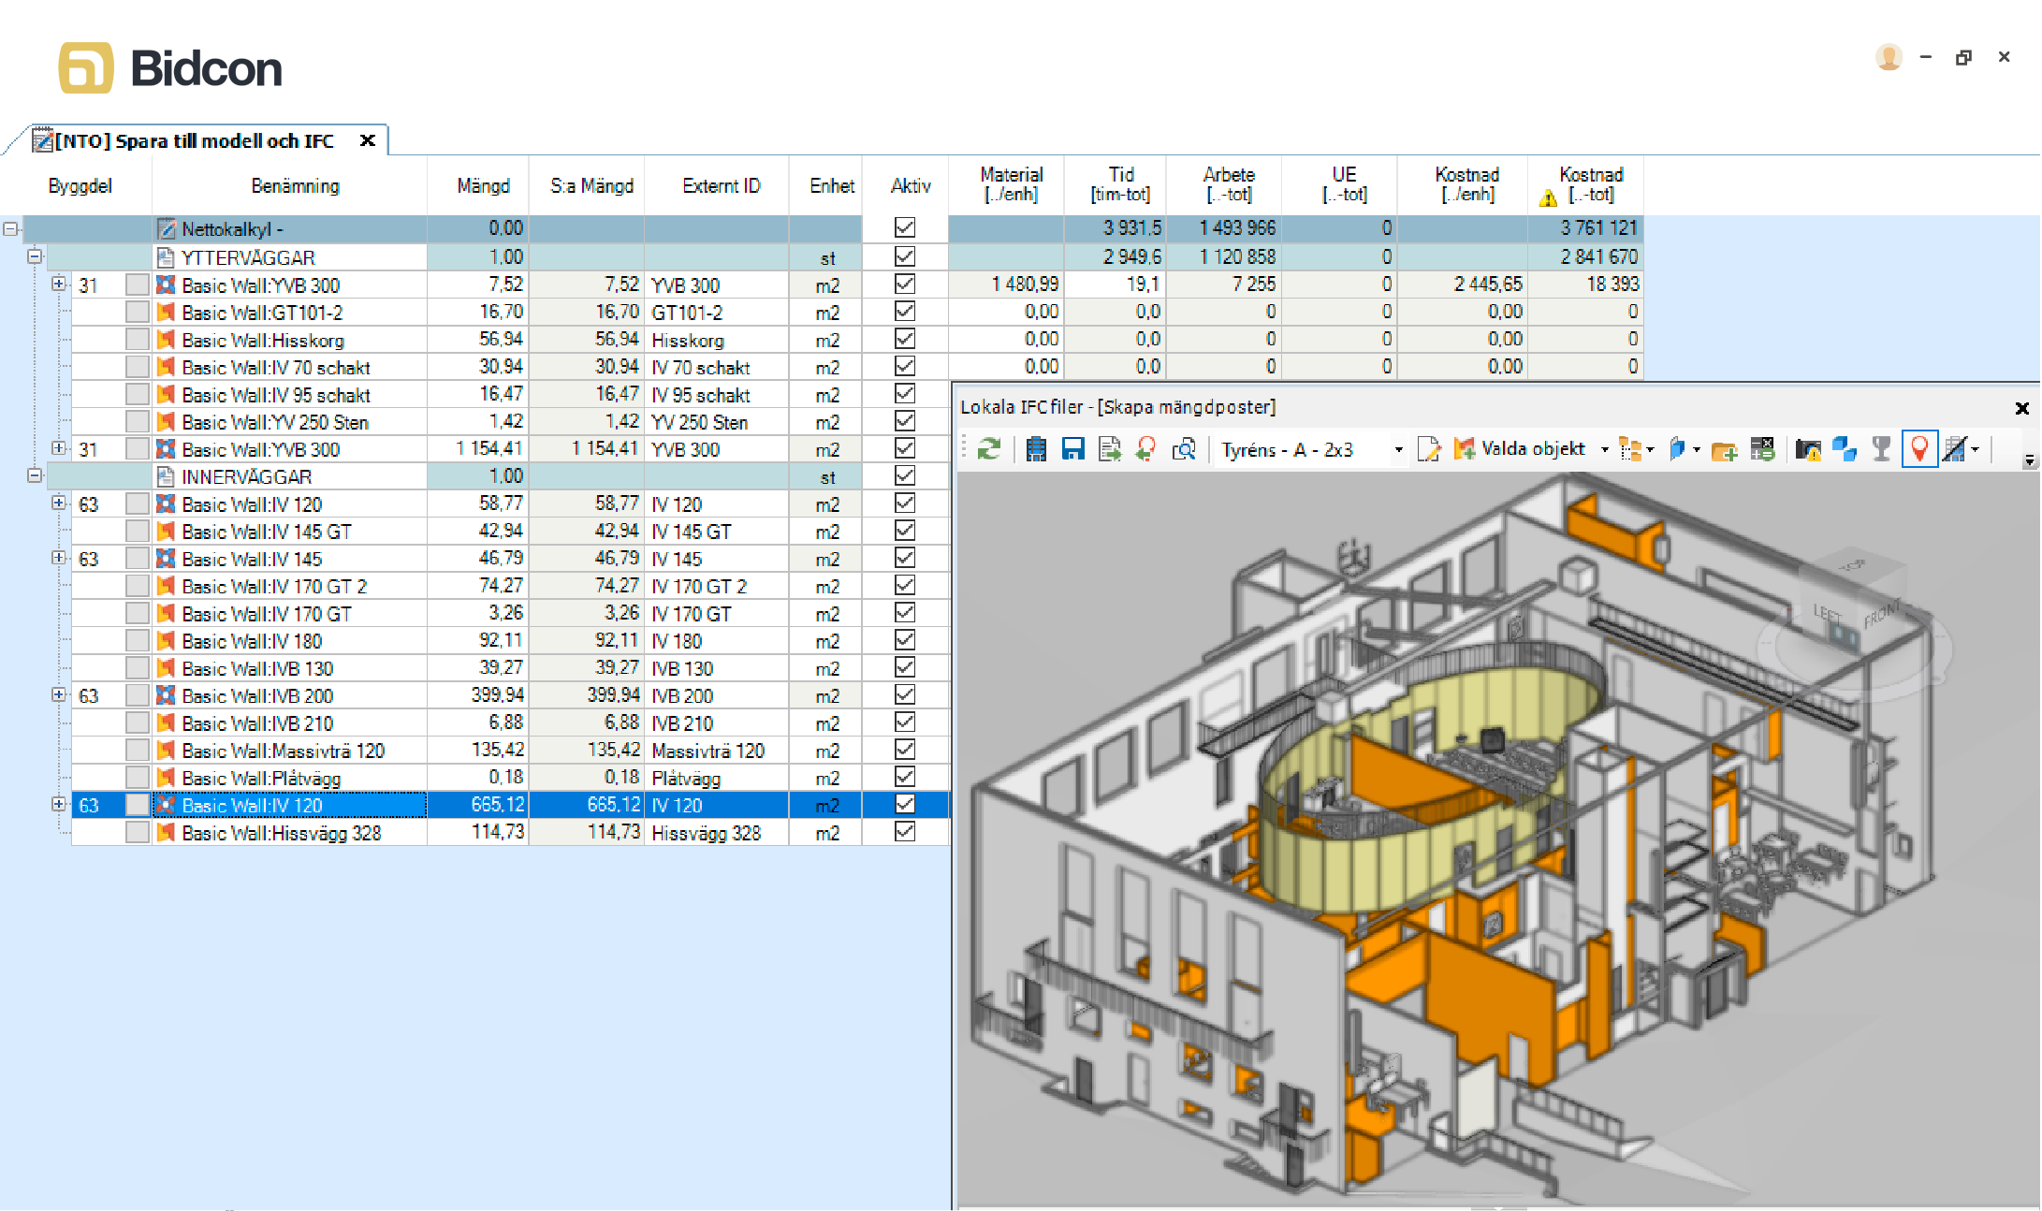Image resolution: width=2042 pixels, height=1211 pixels.
Task: Open the Tyréns - A - 2x3 dropdown
Action: coord(1398,450)
